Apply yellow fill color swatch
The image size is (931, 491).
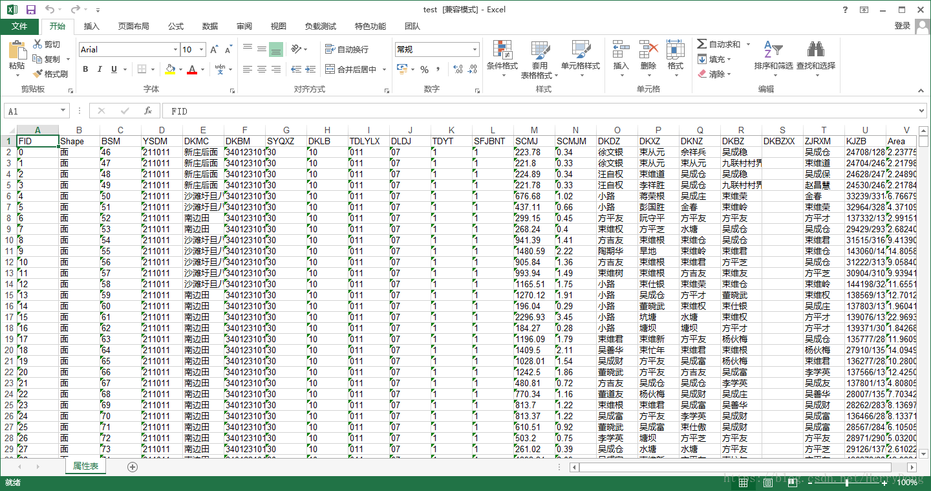tap(170, 69)
